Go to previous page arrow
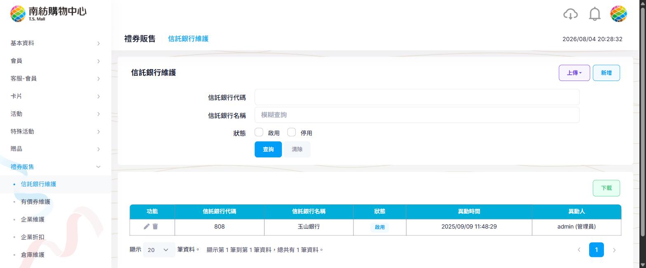 click(579, 250)
